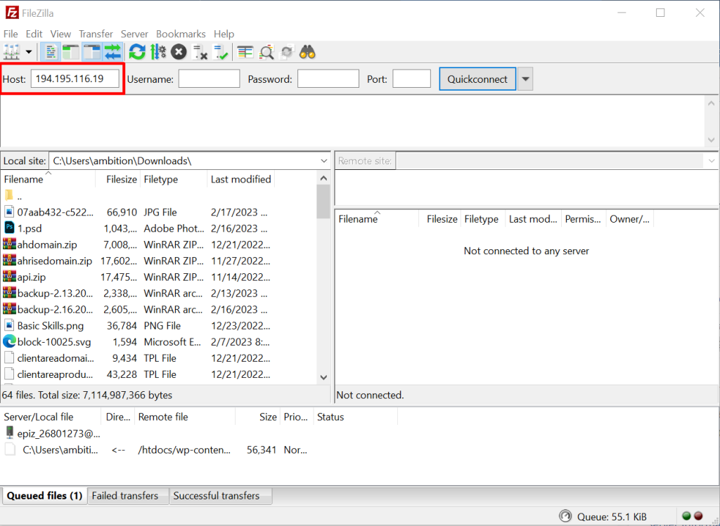Click local file list scroll-up arrow

pyautogui.click(x=323, y=178)
